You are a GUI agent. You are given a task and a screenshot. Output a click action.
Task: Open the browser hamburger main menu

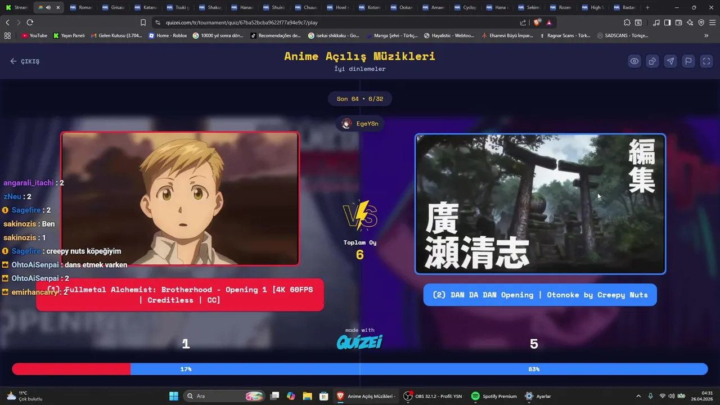pos(712,22)
